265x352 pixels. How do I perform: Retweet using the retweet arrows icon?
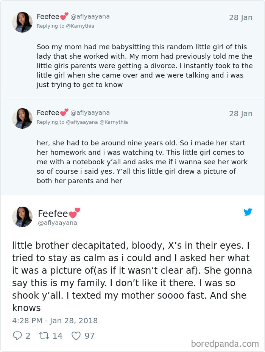[x=43, y=336]
